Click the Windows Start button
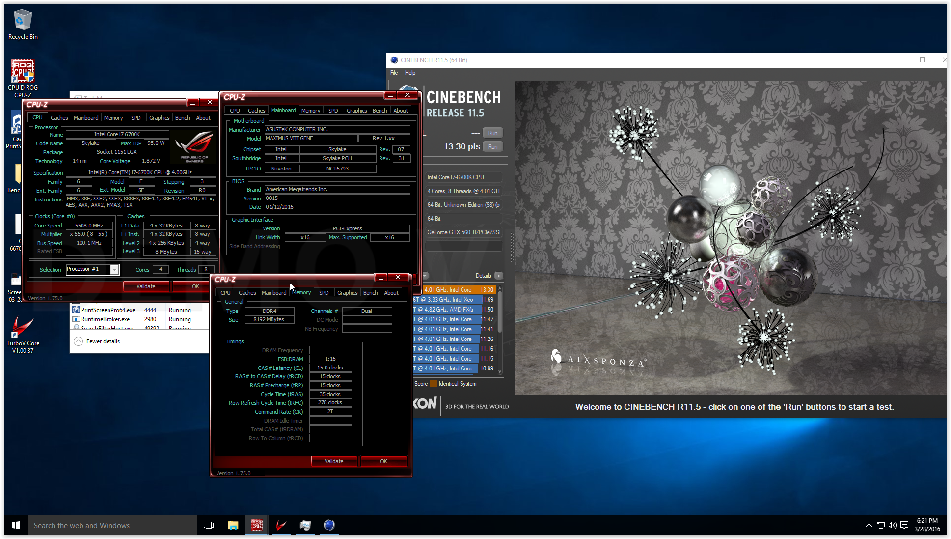Image resolution: width=951 pixels, height=539 pixels. click(x=16, y=525)
